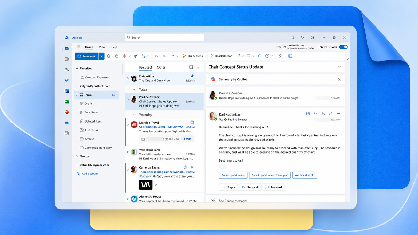Image resolution: width=418 pixels, height=235 pixels.
Task: Open OneDrive from the sidebar
Action: click(67, 123)
